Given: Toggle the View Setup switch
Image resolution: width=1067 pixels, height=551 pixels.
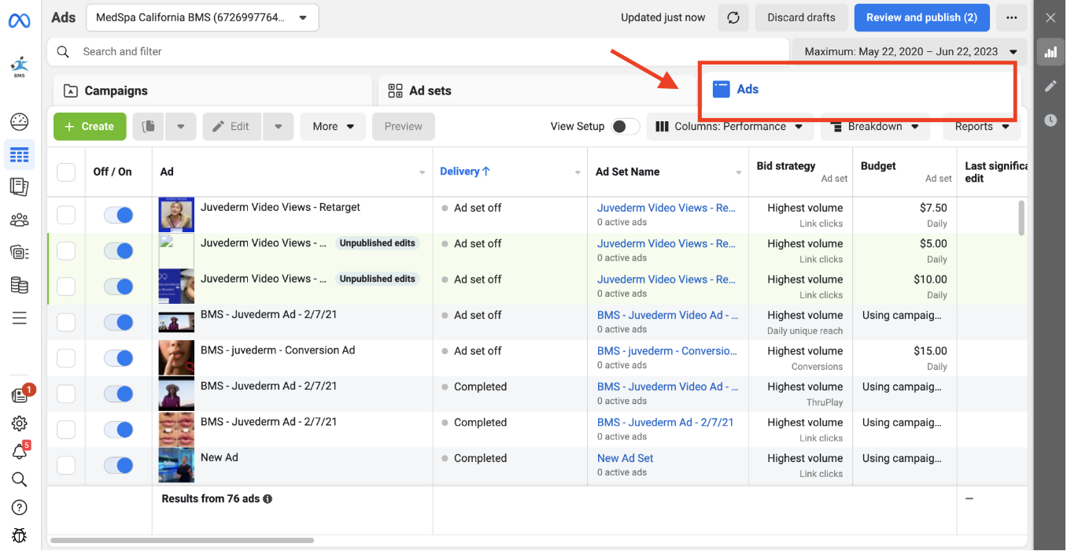Looking at the screenshot, I should [626, 127].
